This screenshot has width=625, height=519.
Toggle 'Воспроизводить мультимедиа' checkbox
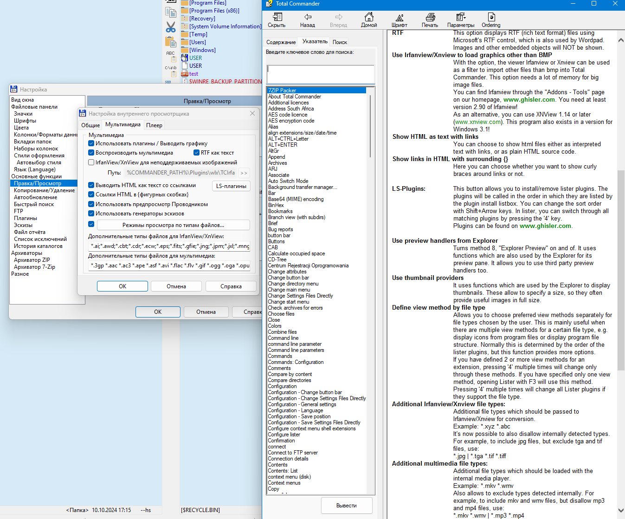click(91, 153)
